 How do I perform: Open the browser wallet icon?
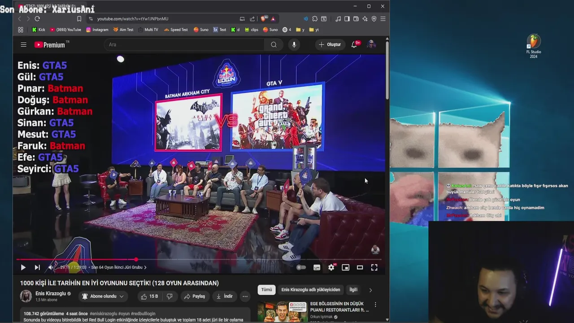point(356,19)
